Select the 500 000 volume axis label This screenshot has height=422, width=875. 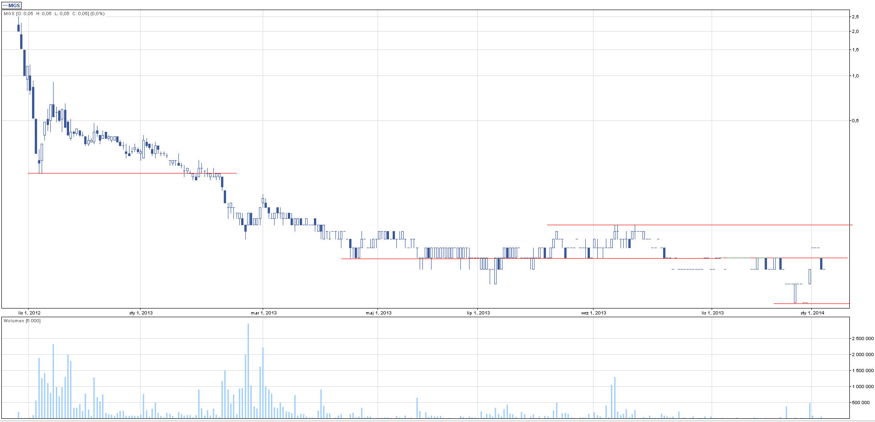[860, 403]
